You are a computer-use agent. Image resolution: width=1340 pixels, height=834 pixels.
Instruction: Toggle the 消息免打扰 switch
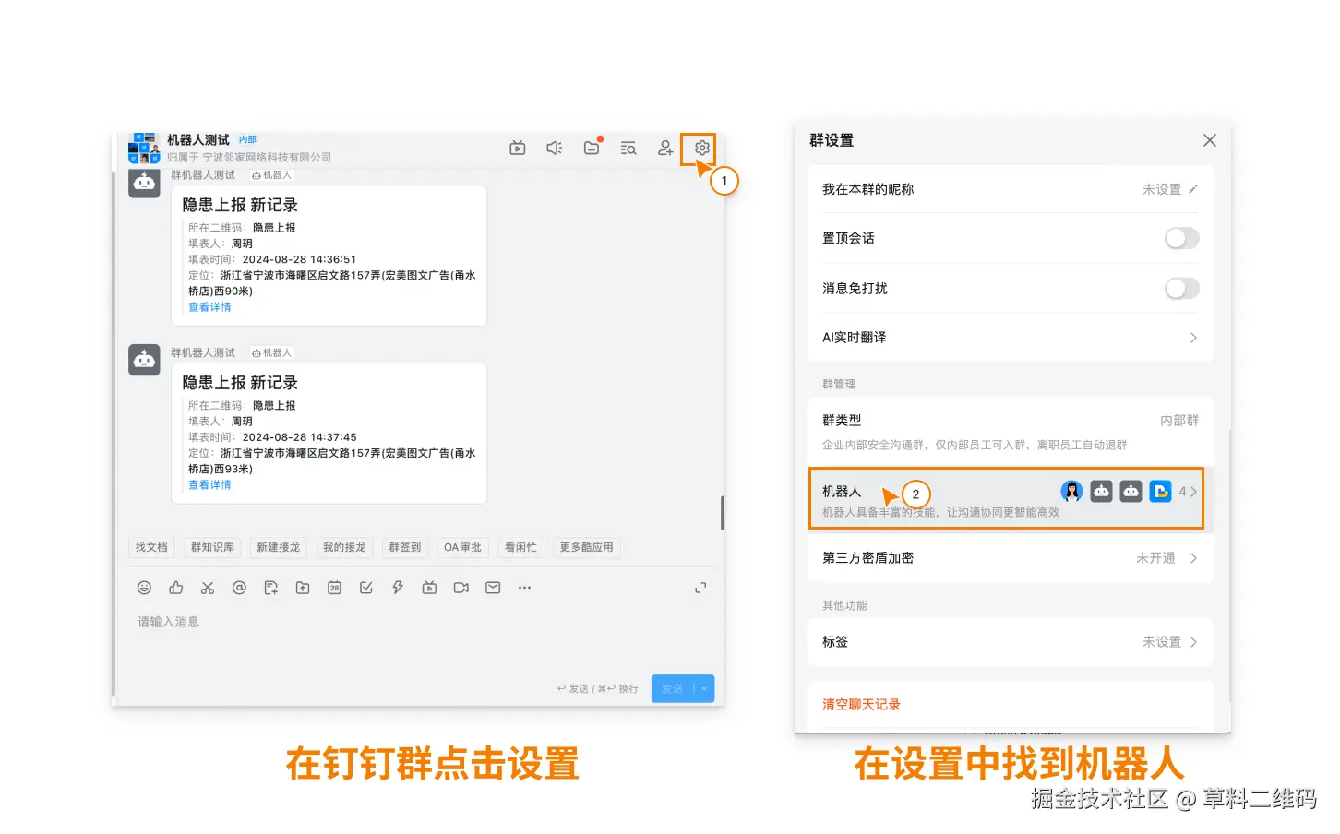1181,289
